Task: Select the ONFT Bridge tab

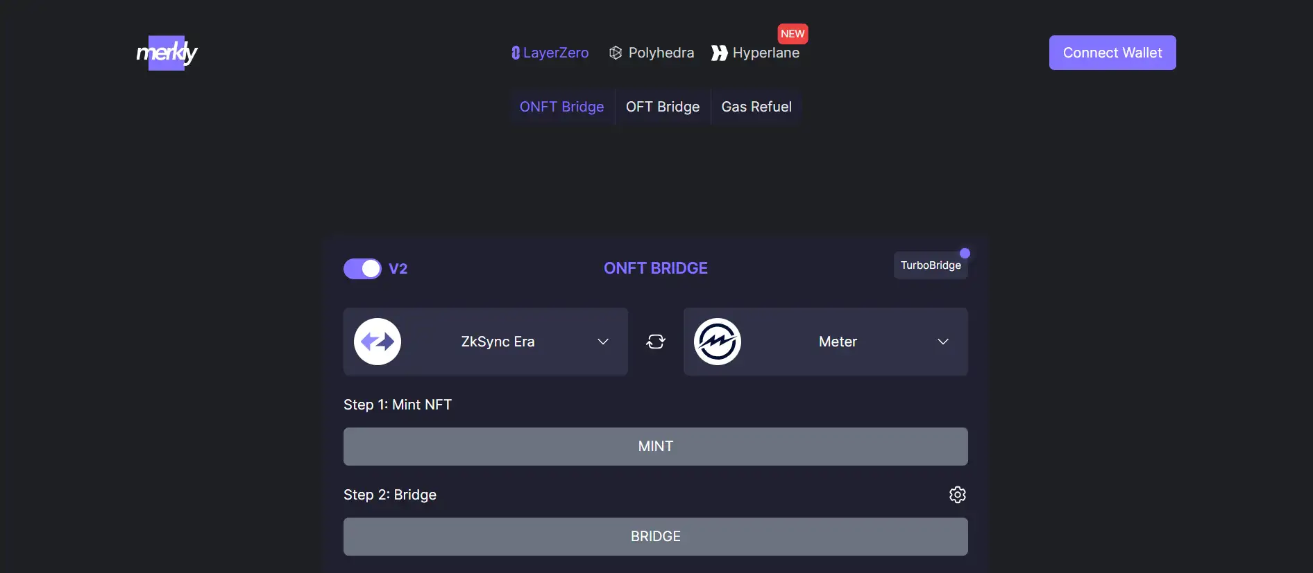Action: [562, 107]
